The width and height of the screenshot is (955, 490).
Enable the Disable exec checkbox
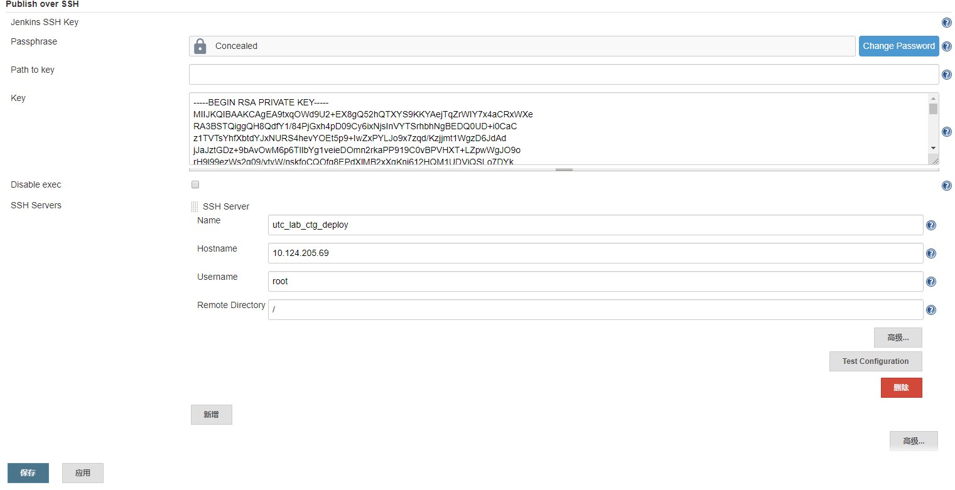(x=195, y=185)
